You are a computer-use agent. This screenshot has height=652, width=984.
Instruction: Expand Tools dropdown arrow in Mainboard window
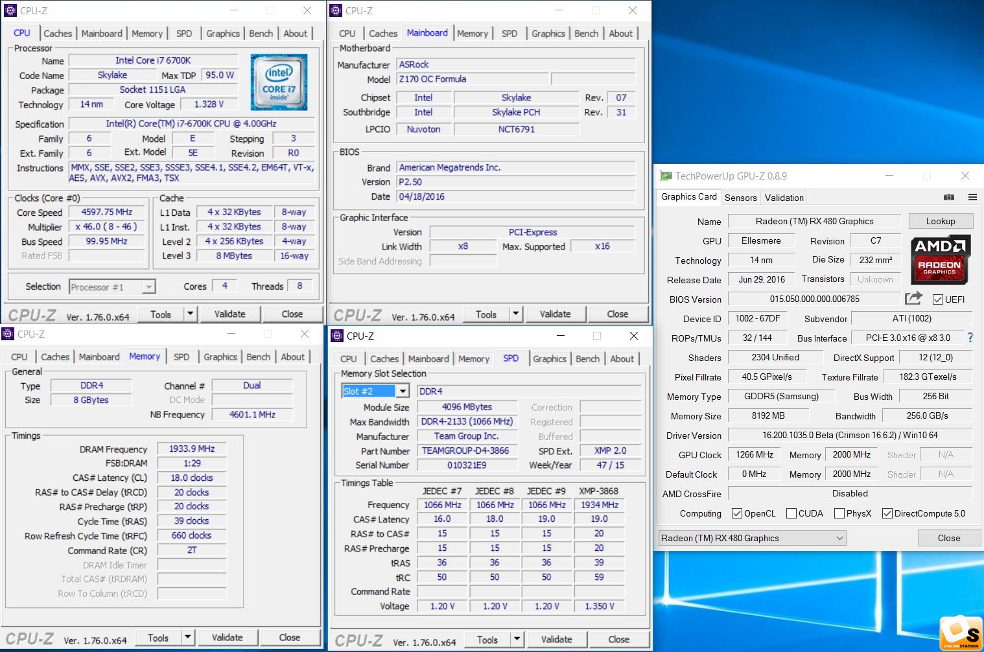(x=515, y=314)
